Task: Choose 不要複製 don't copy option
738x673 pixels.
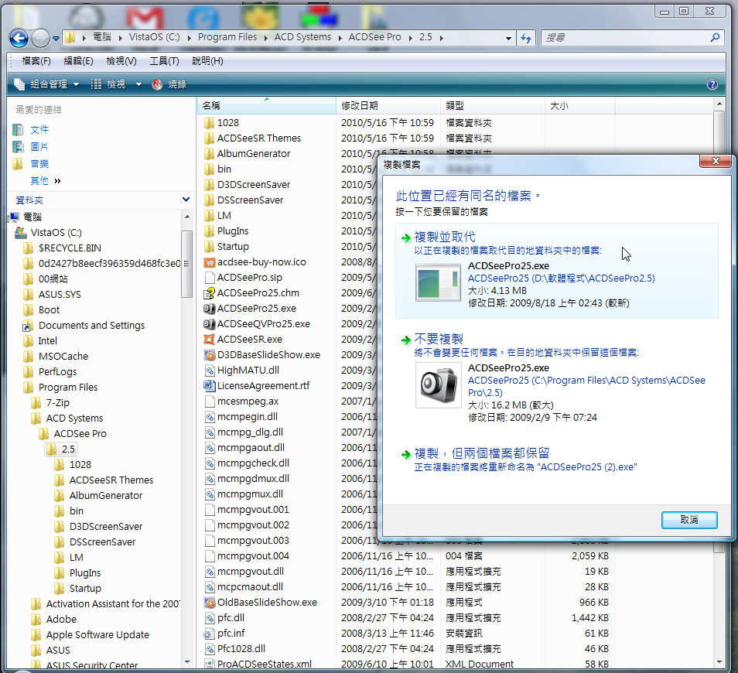Action: pyautogui.click(x=557, y=379)
